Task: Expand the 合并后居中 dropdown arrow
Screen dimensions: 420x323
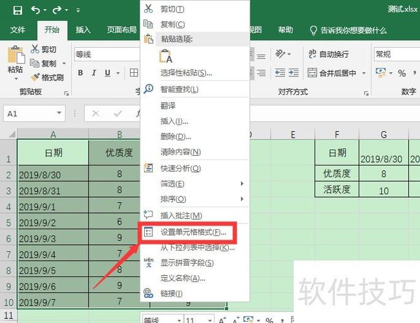Action: [x=364, y=73]
